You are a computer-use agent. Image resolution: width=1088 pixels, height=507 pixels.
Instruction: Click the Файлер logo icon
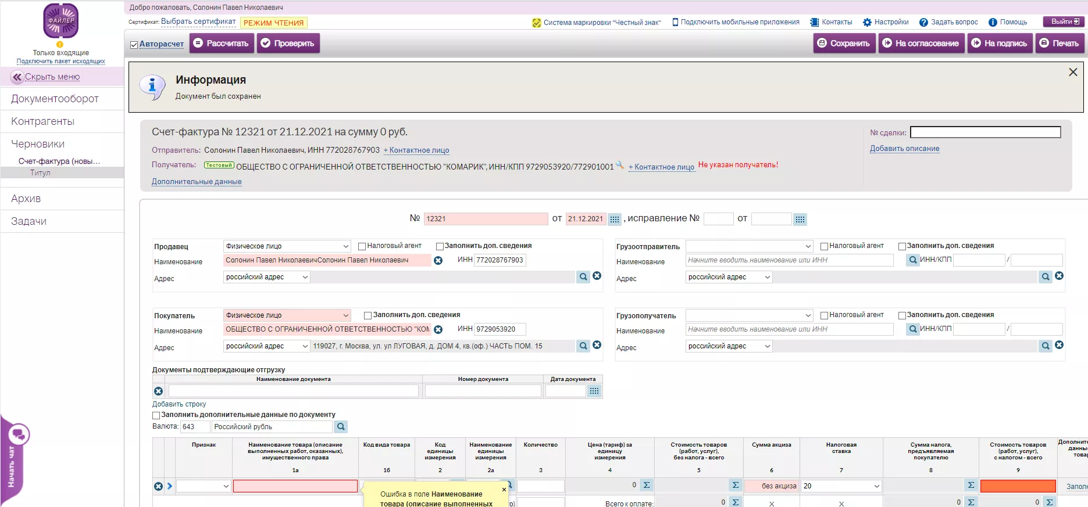(x=61, y=21)
